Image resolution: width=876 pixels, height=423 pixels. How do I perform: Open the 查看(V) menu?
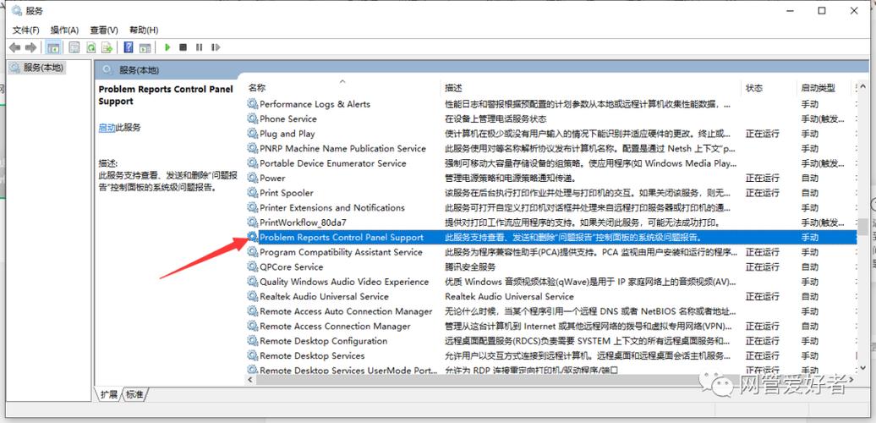[x=104, y=30]
